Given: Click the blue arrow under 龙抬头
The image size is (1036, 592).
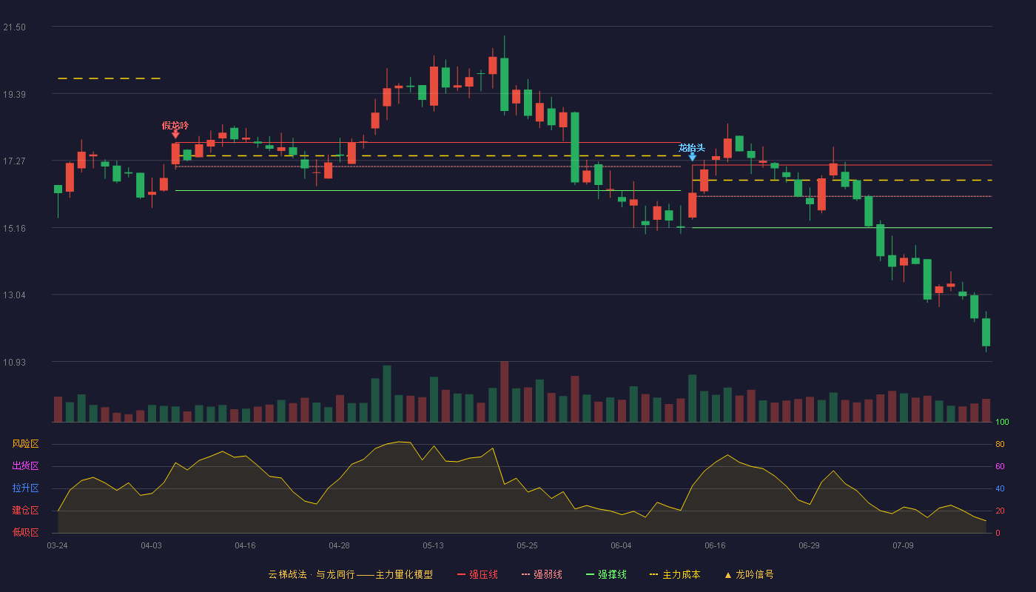Looking at the screenshot, I should click(692, 157).
